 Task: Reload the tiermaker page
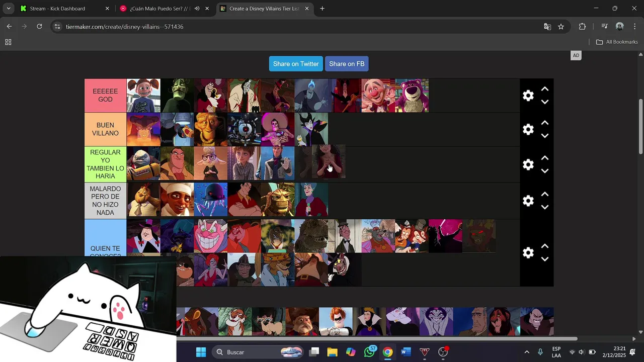[39, 26]
